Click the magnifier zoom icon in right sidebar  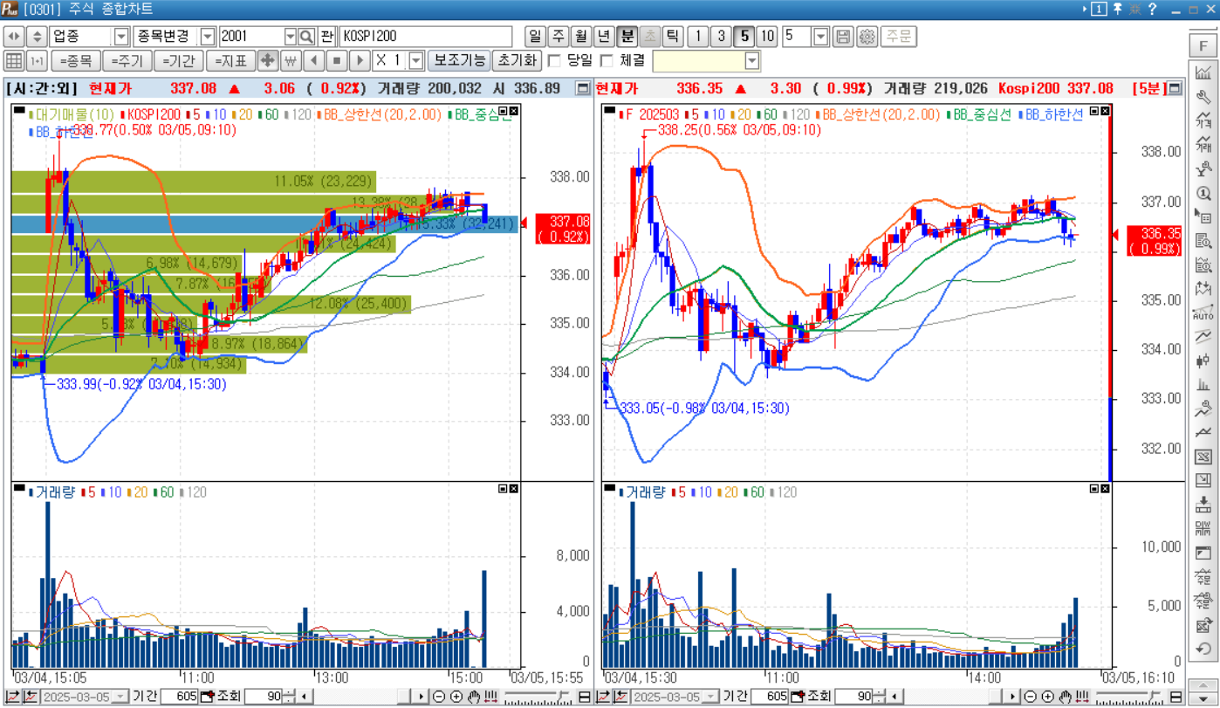point(1203,194)
